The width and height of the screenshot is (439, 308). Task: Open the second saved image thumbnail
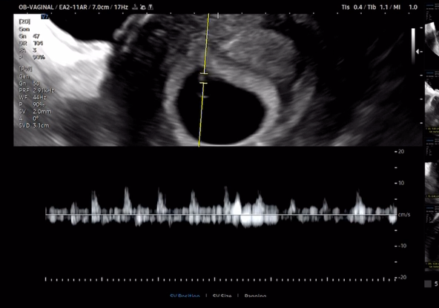(432, 103)
